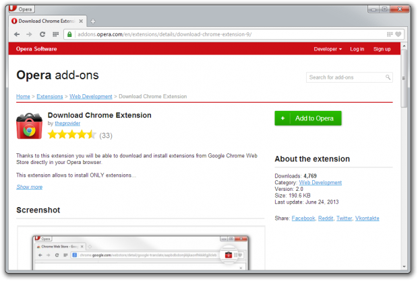418x281 pixels.
Task: Expand the Developer dropdown menu
Action: 328,49
